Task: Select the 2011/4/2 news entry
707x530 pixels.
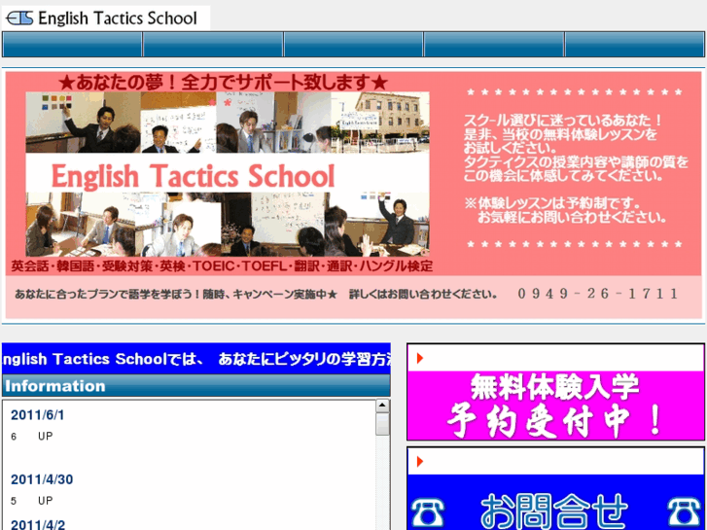Action: tap(38, 524)
